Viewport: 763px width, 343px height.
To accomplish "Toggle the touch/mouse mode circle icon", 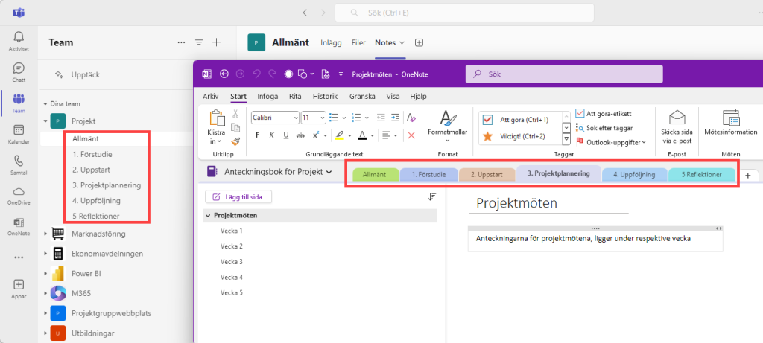I will (288, 74).
